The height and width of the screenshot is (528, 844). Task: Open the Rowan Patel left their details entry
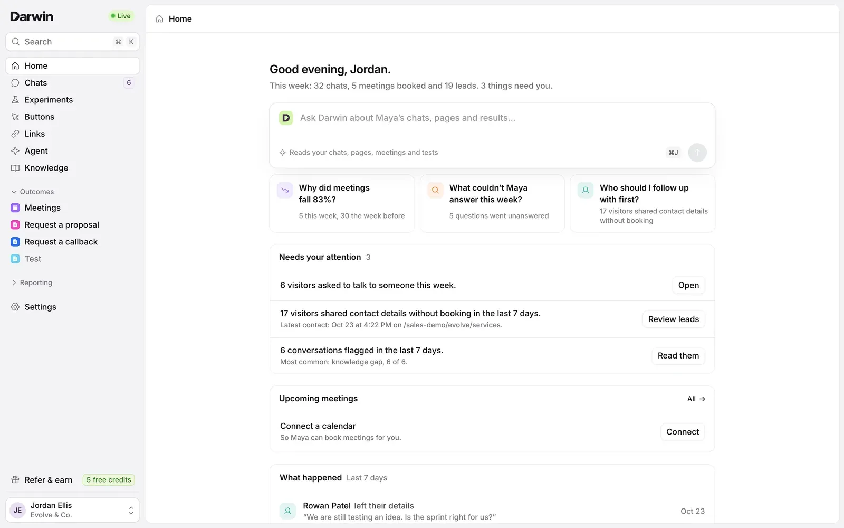pos(492,511)
